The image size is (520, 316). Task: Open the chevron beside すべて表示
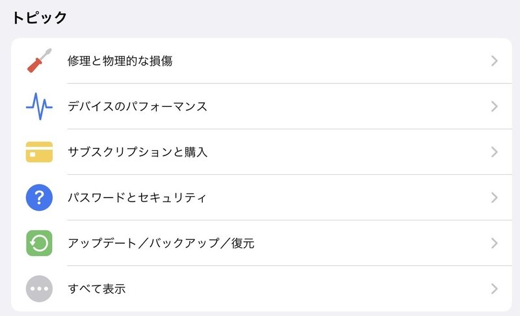[495, 289]
